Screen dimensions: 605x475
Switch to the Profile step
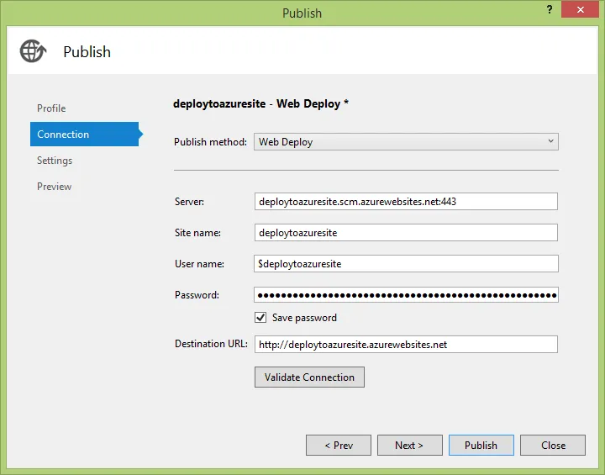pyautogui.click(x=51, y=108)
